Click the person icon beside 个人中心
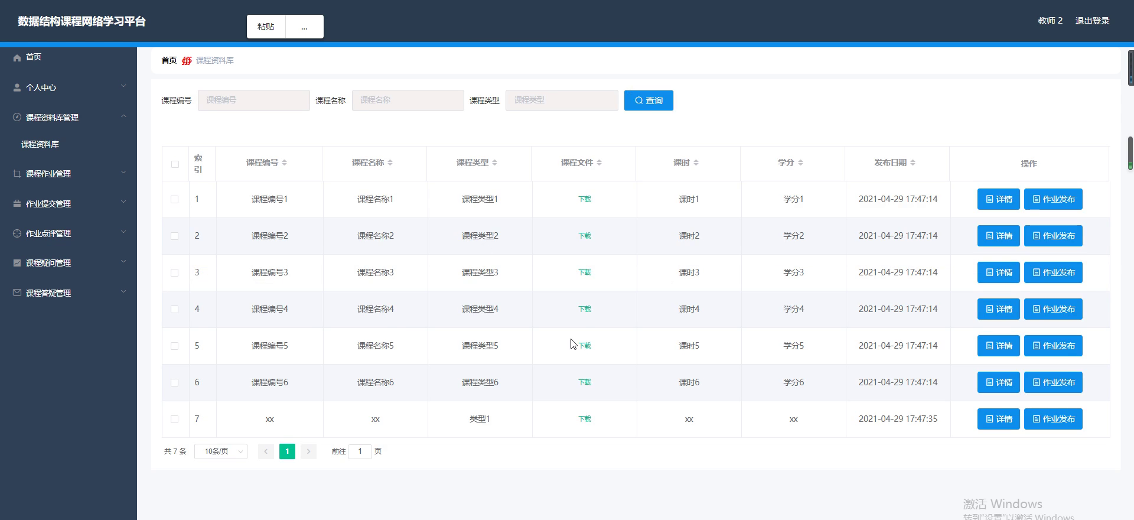This screenshot has height=520, width=1134. point(17,87)
